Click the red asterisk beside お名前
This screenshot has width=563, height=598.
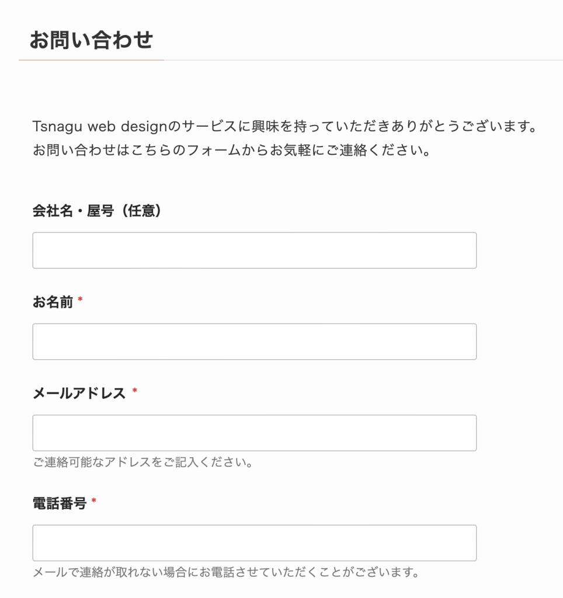80,300
